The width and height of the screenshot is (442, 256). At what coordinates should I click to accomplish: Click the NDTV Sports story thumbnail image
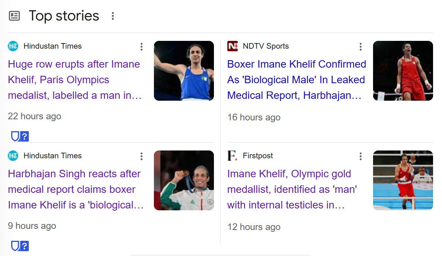[x=403, y=71]
